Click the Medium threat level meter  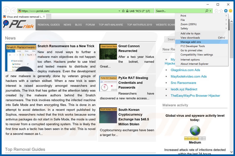point(195,138)
